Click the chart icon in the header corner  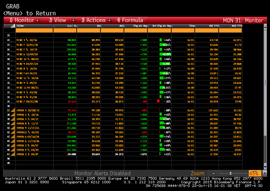pos(13,26)
